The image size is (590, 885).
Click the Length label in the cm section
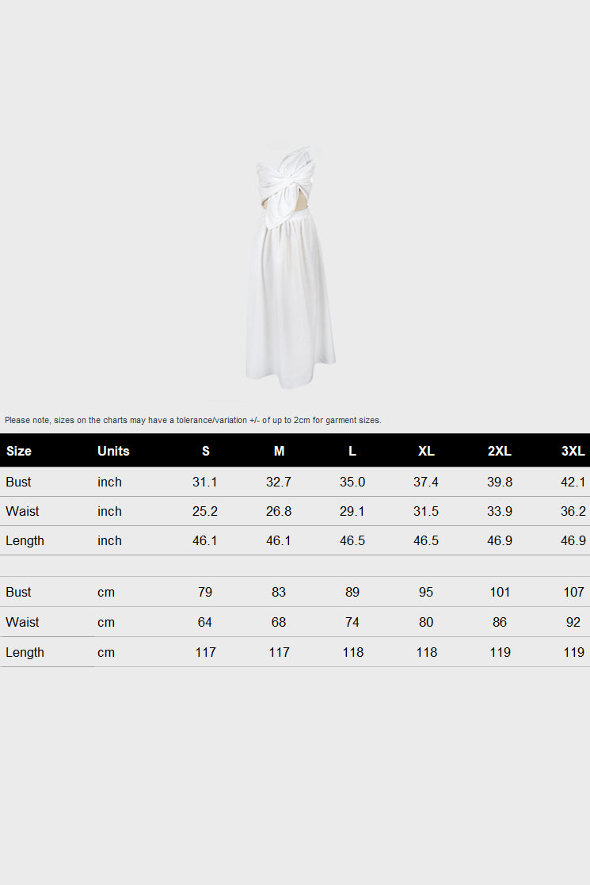click(x=25, y=653)
